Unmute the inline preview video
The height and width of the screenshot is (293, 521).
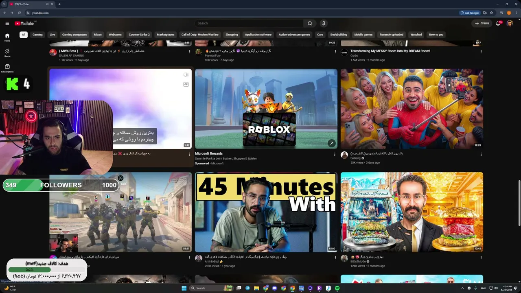pyautogui.click(x=186, y=75)
